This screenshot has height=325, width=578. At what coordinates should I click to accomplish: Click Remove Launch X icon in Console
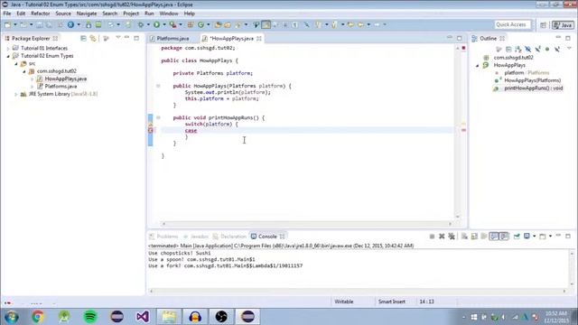(442, 237)
